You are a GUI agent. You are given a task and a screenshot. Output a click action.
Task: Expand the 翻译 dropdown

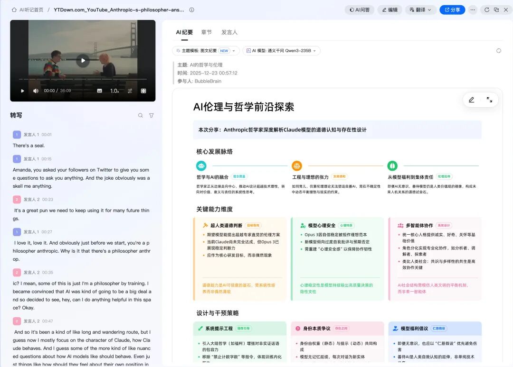click(420, 10)
